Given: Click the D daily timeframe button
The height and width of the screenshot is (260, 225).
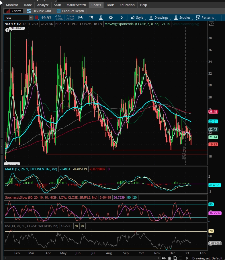Looking at the screenshot, I should pos(122,18).
